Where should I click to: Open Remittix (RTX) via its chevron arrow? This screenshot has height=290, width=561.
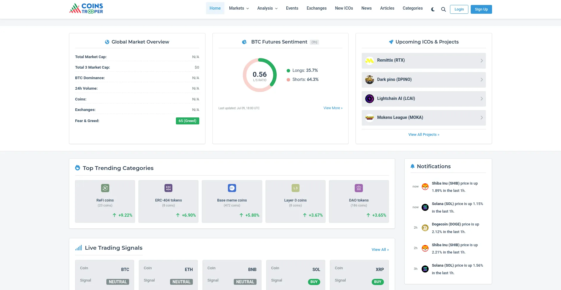click(482, 61)
